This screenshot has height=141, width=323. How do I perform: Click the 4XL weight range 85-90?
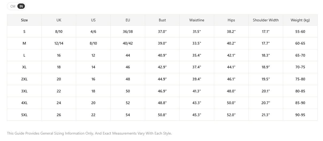[300, 103]
